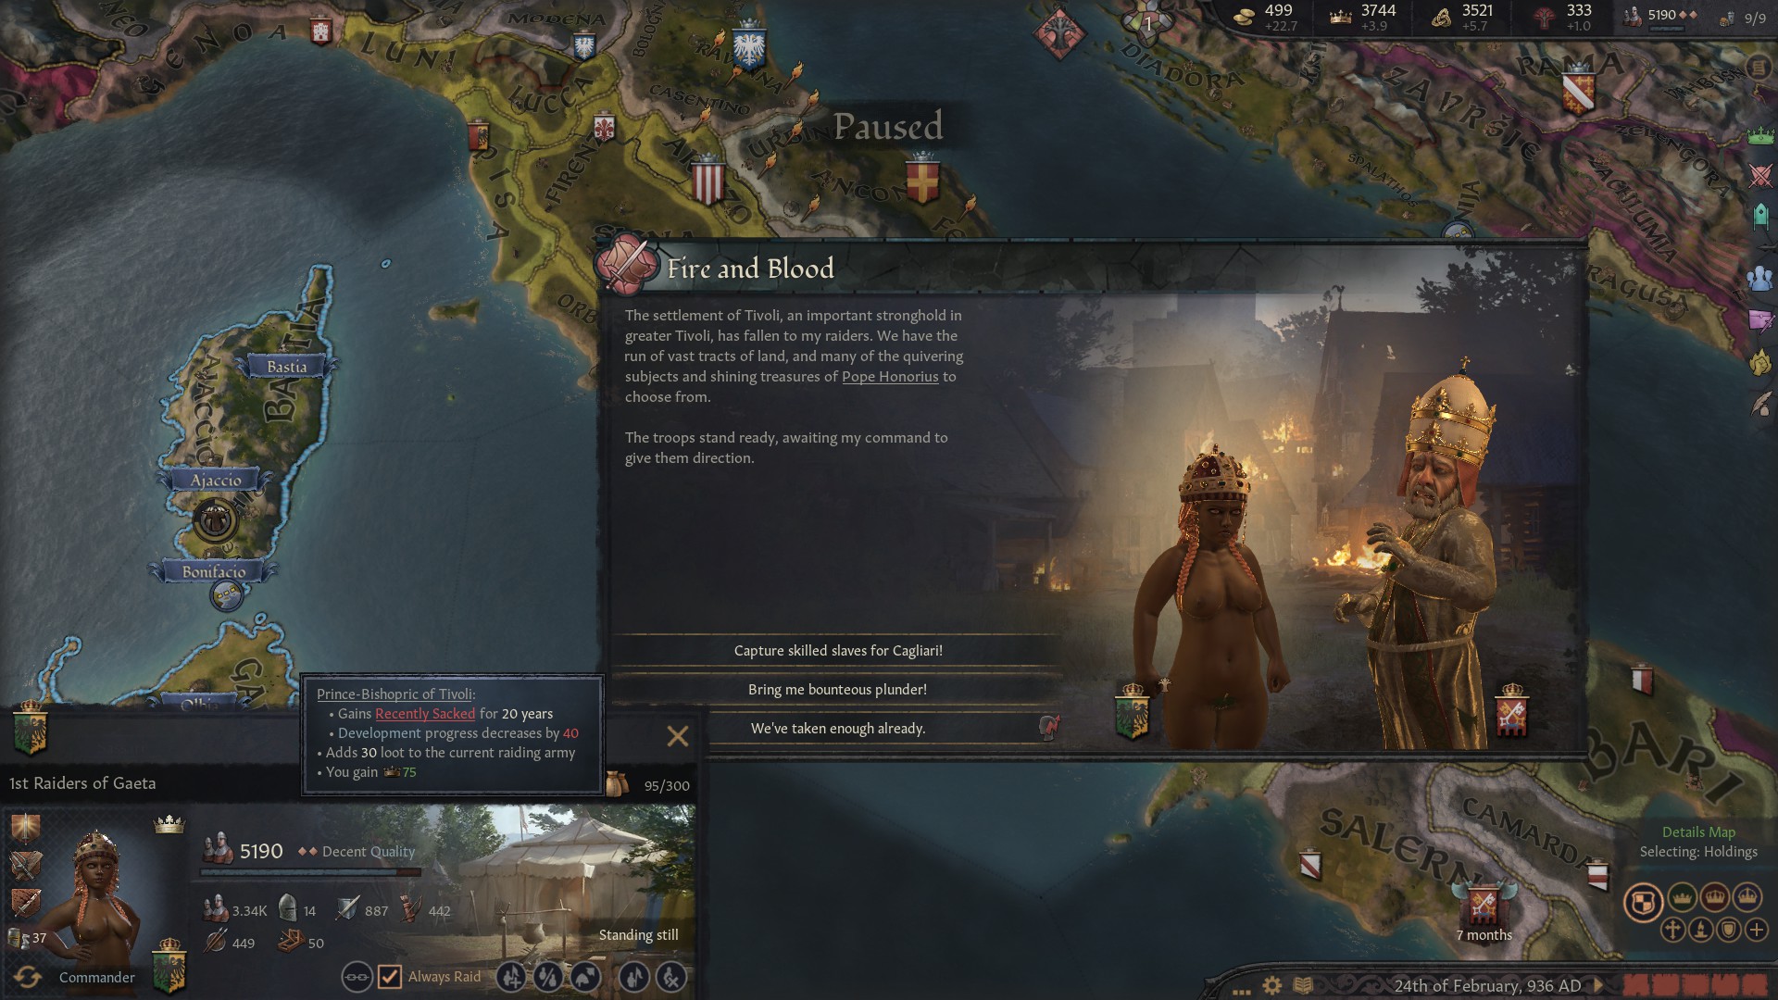Image resolution: width=1778 pixels, height=1000 pixels.
Task: Click the Bastia holding label on map
Action: (x=287, y=367)
